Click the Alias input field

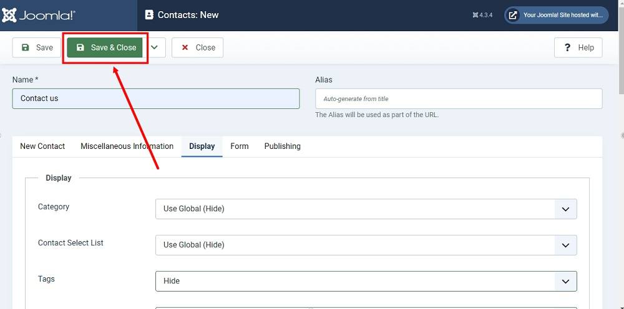point(459,98)
